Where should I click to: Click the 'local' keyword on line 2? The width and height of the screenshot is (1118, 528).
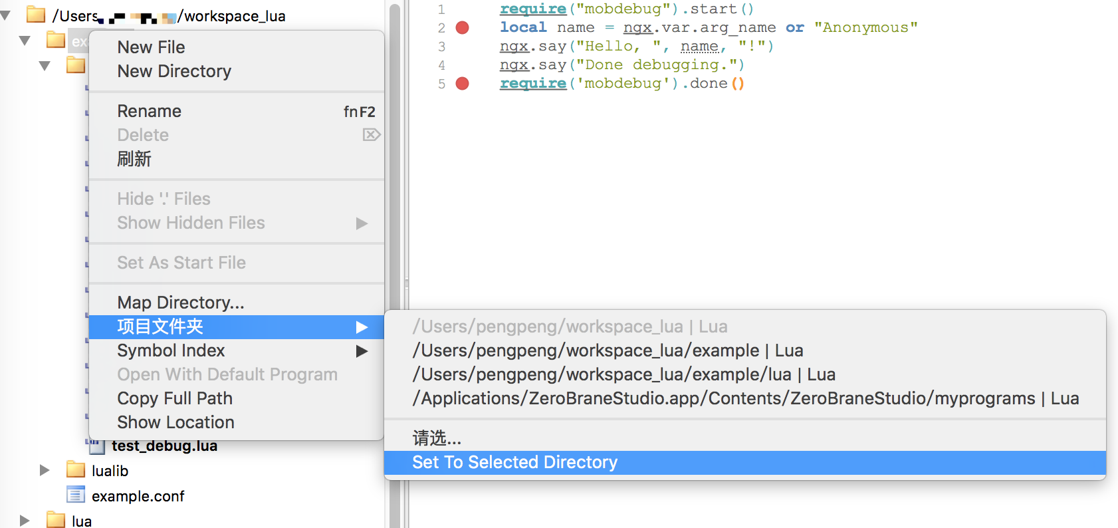click(523, 27)
